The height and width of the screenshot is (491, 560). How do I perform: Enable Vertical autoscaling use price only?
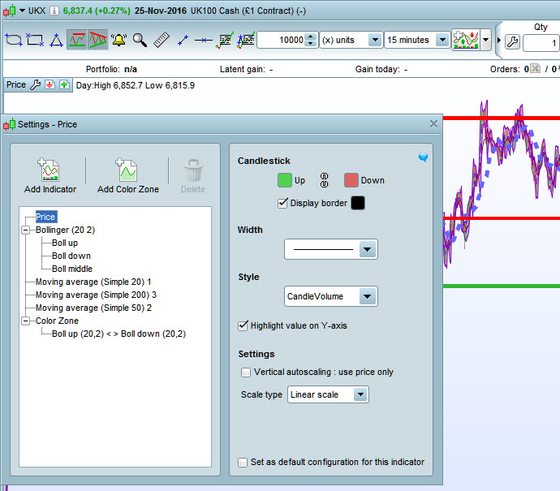(x=246, y=373)
